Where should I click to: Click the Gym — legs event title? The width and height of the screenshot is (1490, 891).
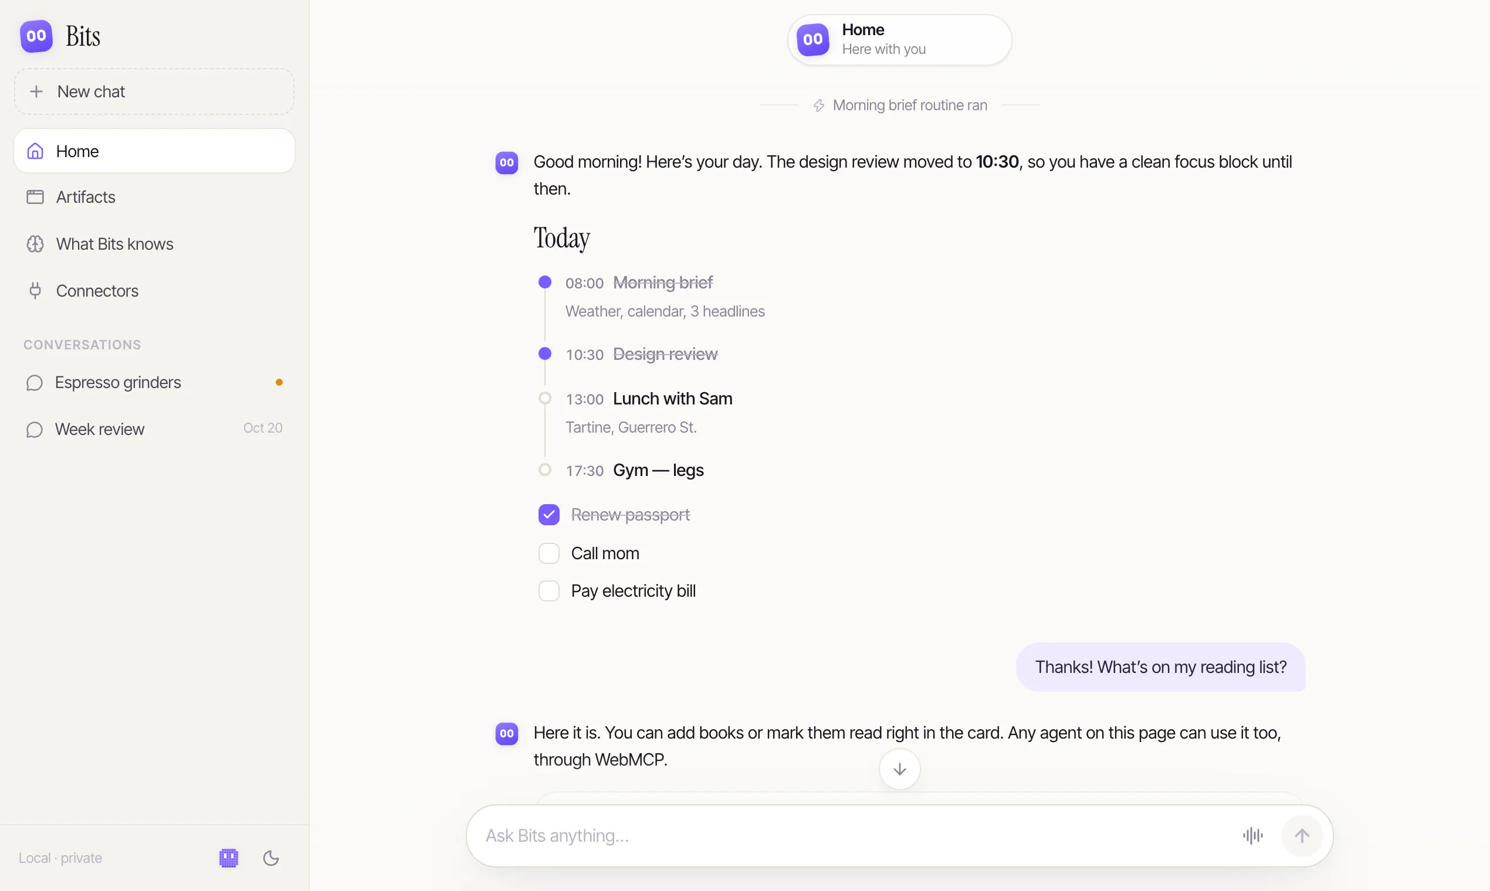(658, 470)
